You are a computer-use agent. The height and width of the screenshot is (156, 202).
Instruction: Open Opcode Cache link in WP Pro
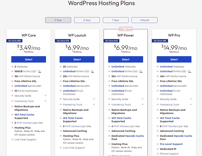coord(183,136)
